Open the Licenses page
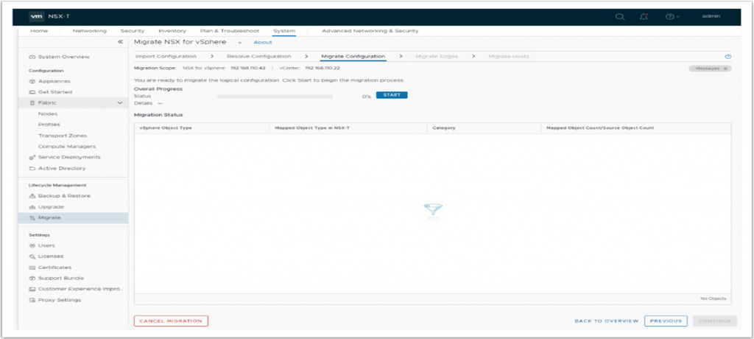The image size is (754, 339). pyautogui.click(x=46, y=256)
